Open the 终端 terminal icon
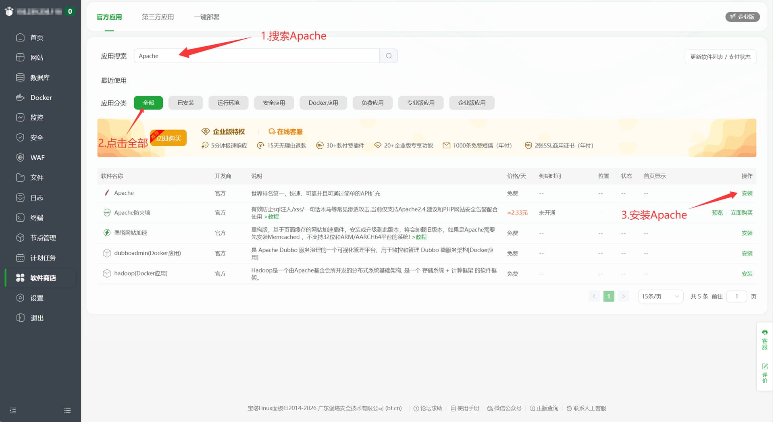774x422 pixels. click(20, 218)
